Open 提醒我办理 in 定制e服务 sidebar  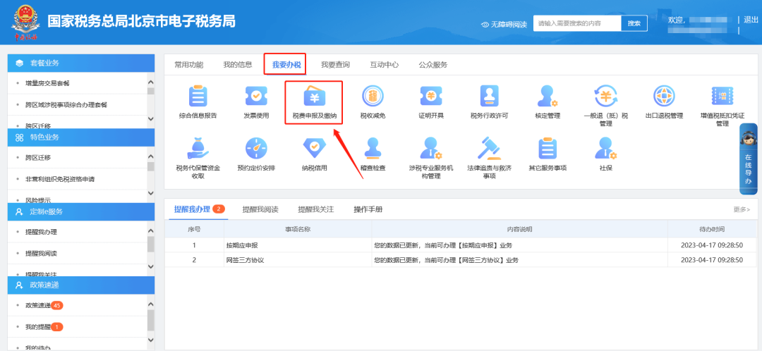pyautogui.click(x=41, y=232)
